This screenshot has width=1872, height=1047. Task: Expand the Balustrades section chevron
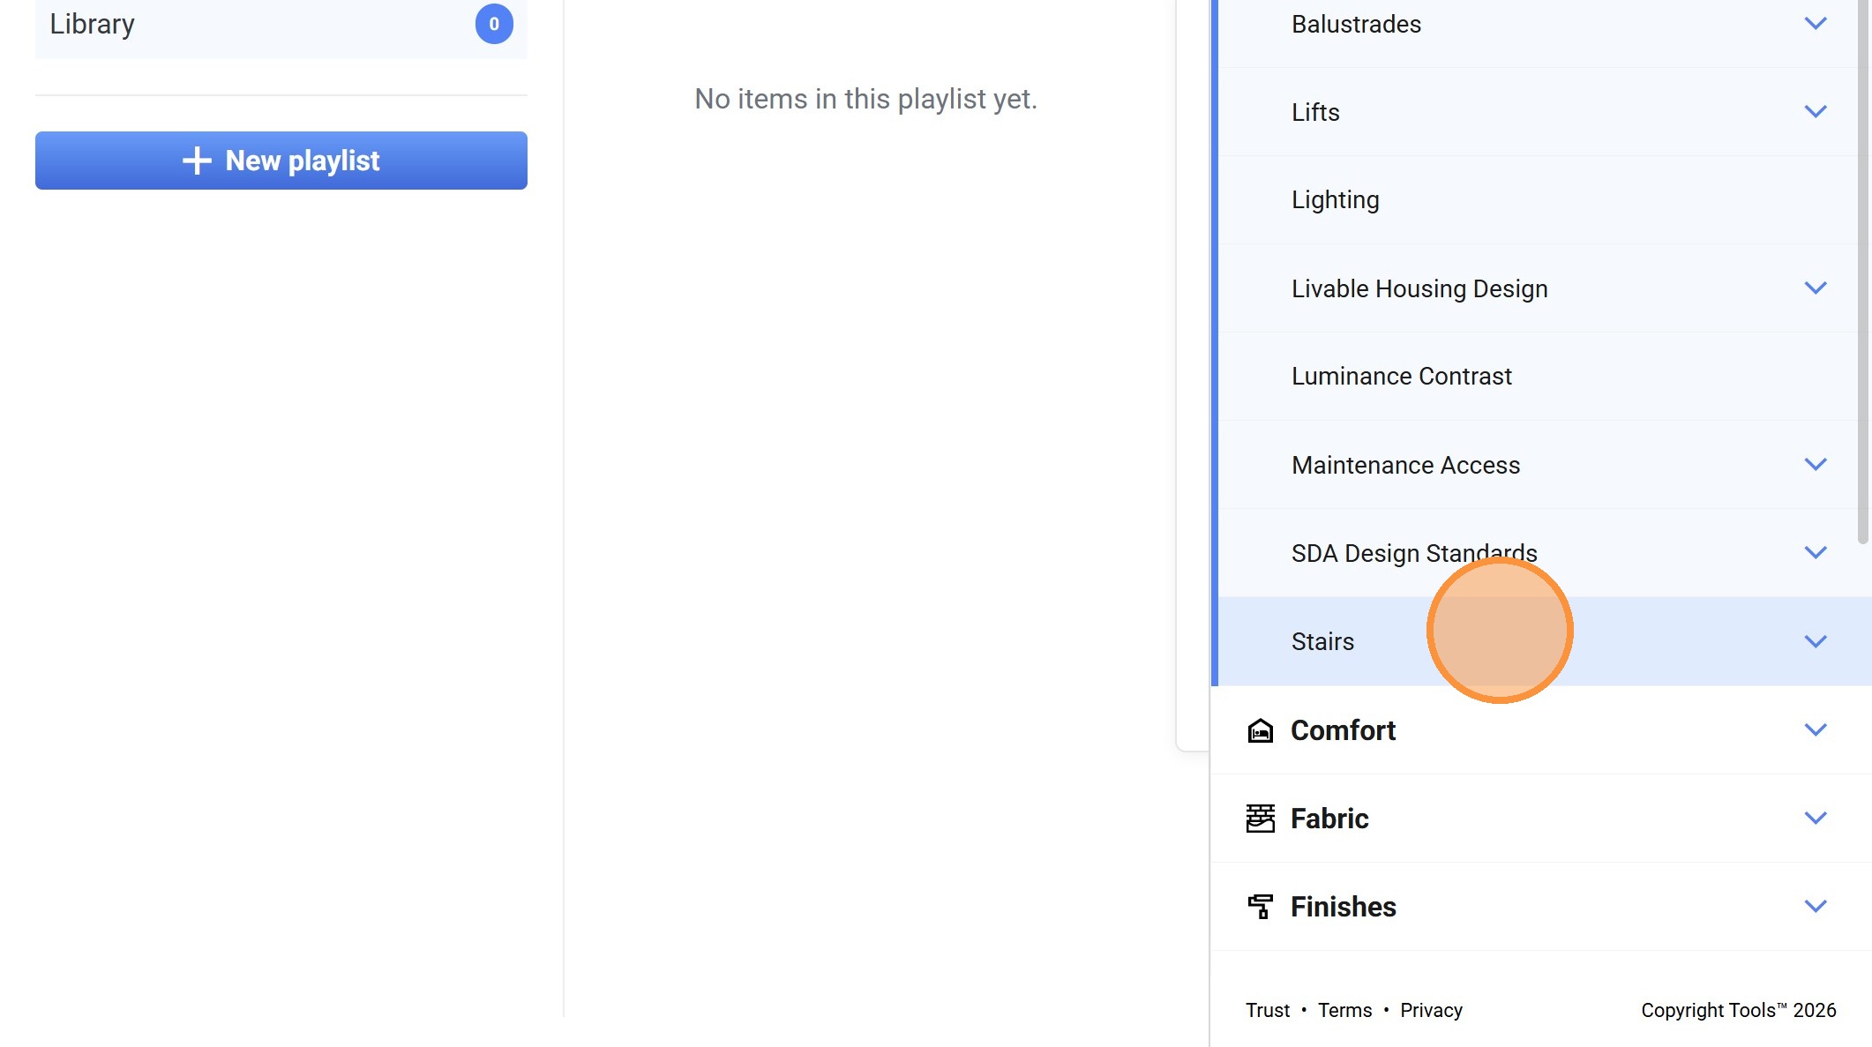(1815, 24)
